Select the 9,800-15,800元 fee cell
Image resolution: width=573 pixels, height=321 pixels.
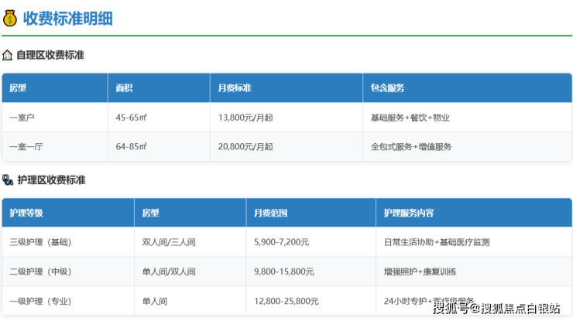283,271
